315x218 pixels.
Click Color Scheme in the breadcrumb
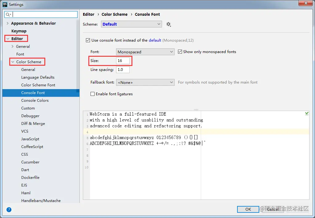(115, 14)
